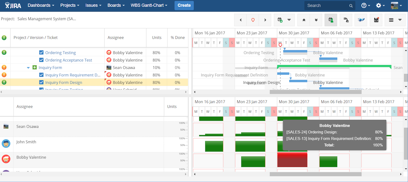Open the calendar scale dropdown arrow
Image resolution: width=408 pixels, height=182 pixels.
289,20
